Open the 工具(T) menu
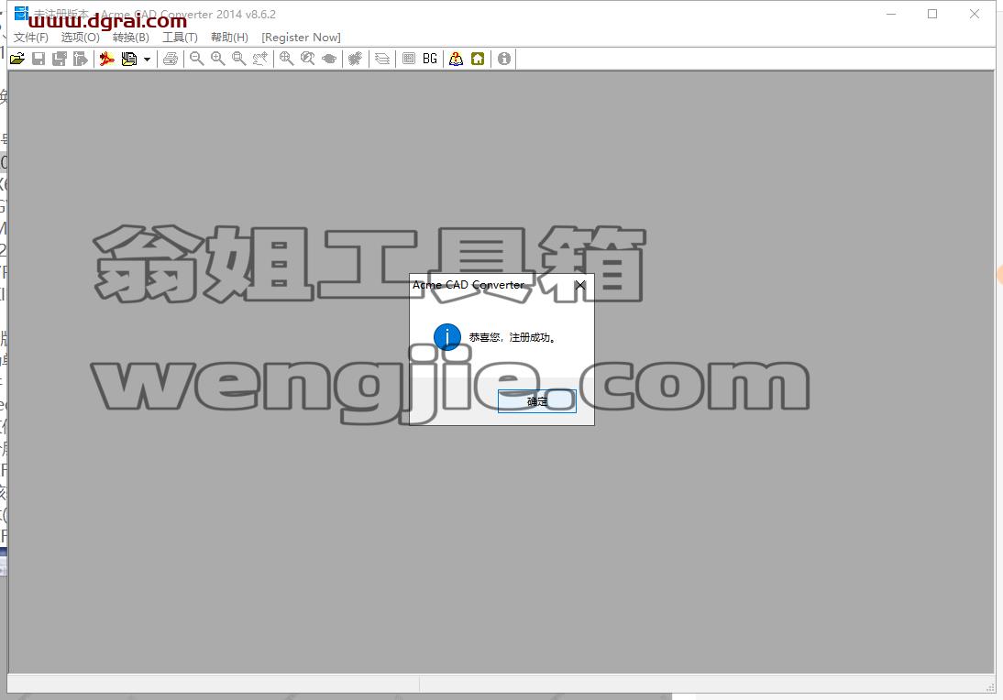The height and width of the screenshot is (700, 1003). 180,37
